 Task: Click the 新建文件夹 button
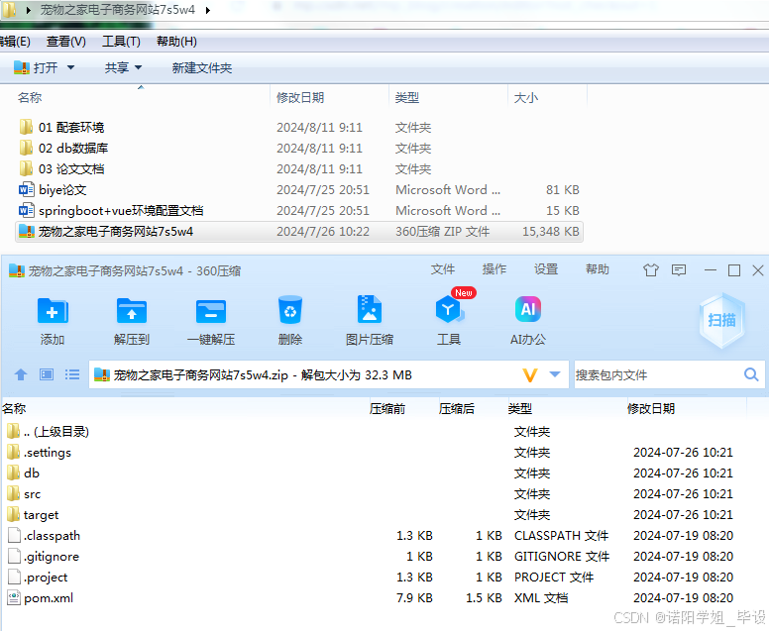[201, 67]
